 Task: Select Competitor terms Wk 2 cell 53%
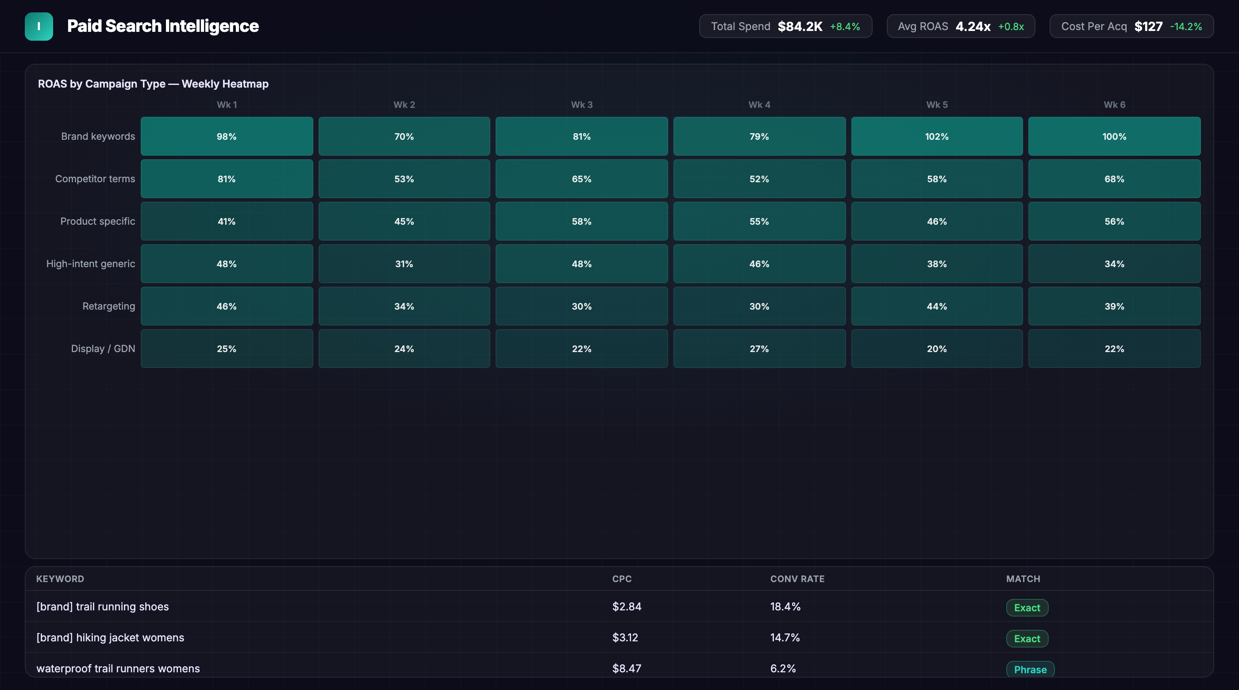[x=404, y=179]
